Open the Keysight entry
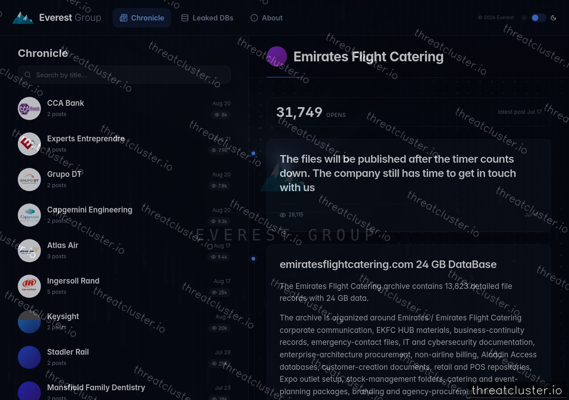 [x=124, y=322]
